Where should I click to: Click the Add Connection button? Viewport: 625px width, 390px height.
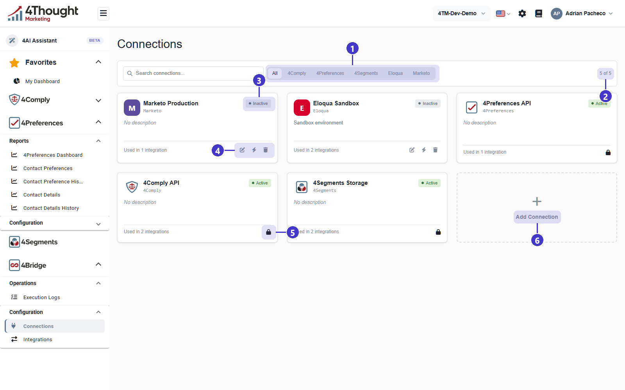click(x=537, y=217)
